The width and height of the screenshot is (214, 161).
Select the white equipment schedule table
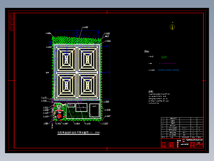[182, 128]
